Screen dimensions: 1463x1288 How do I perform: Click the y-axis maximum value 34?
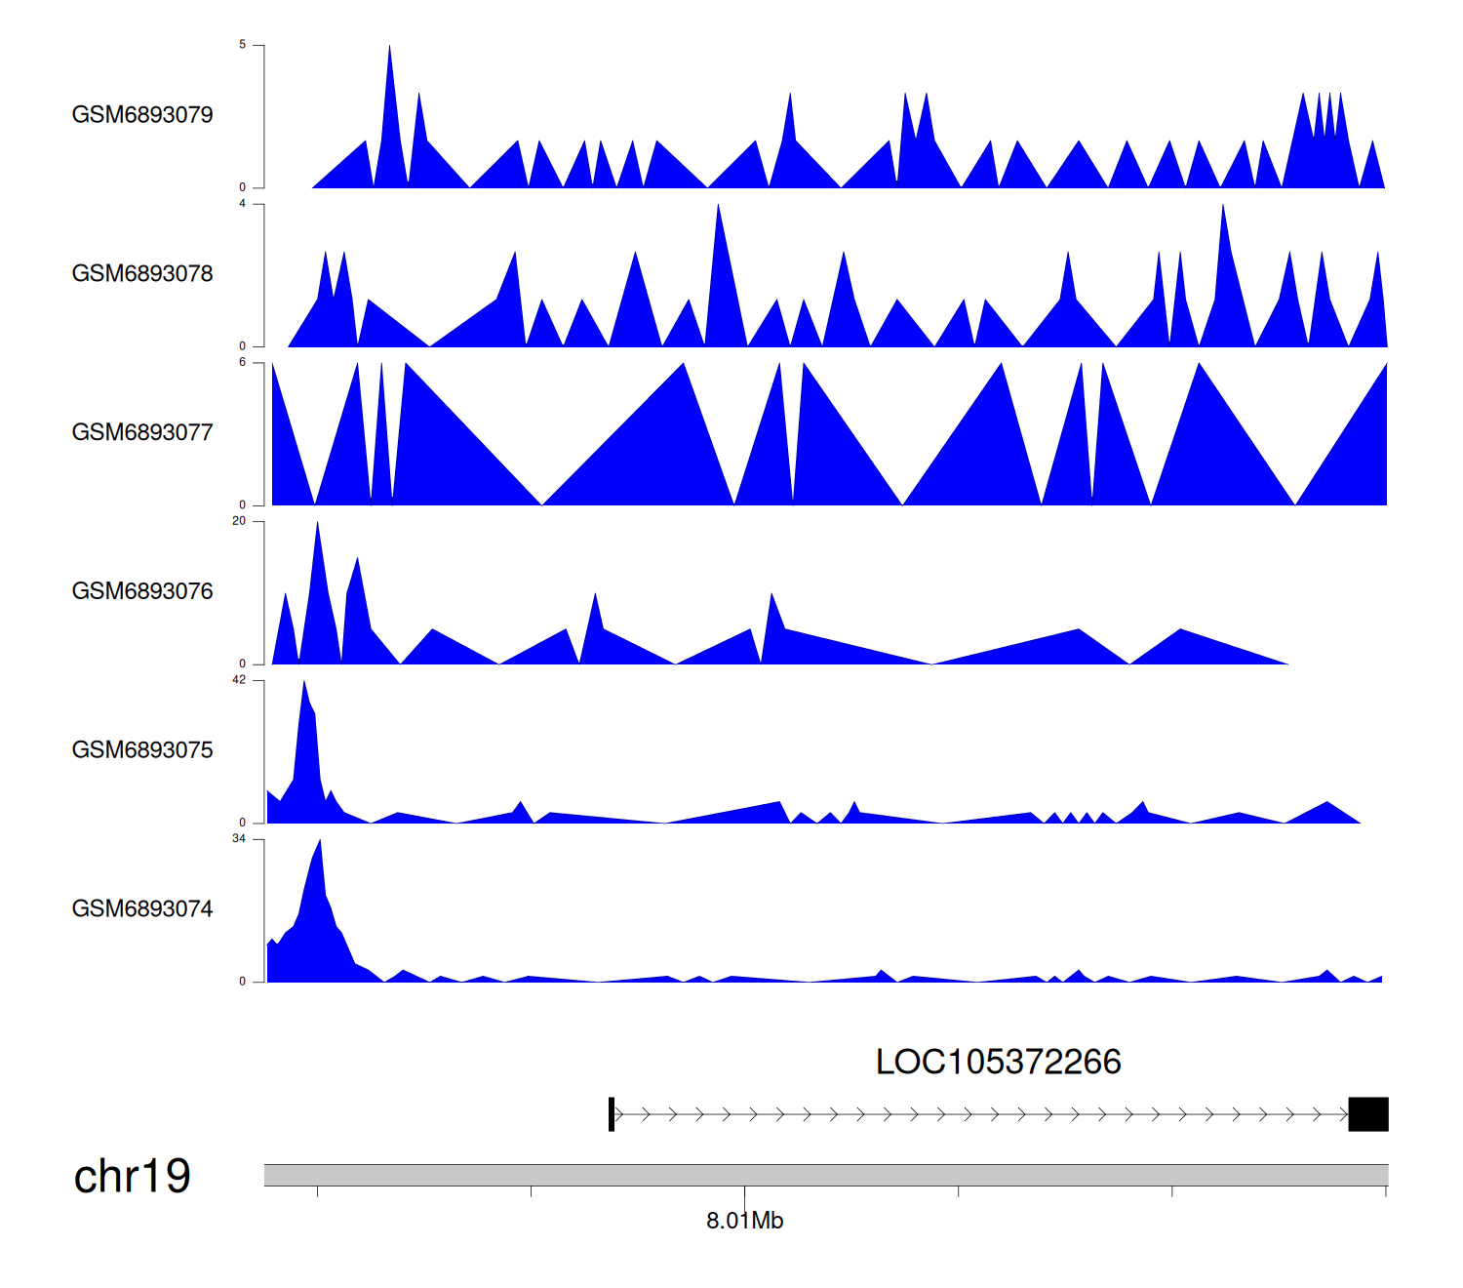[x=239, y=839]
